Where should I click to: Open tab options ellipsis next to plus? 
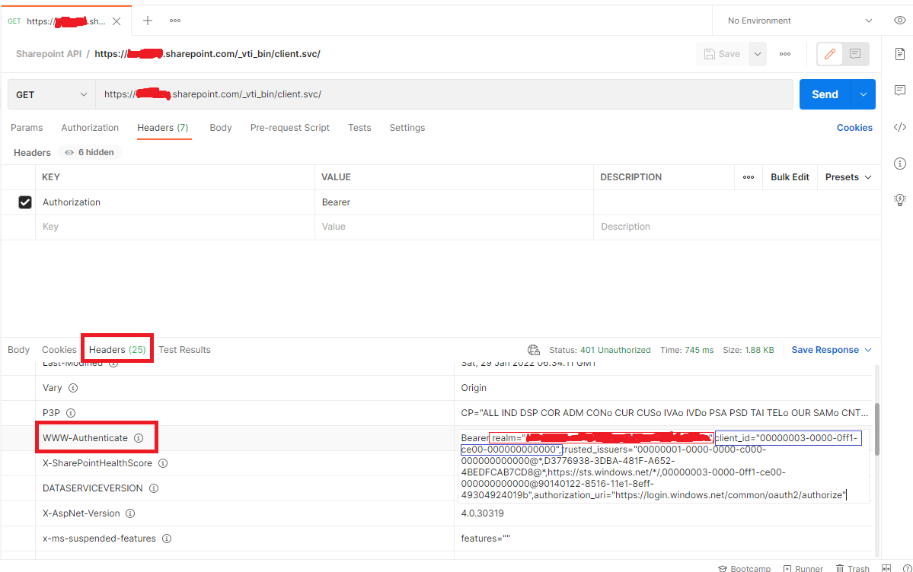coord(174,21)
